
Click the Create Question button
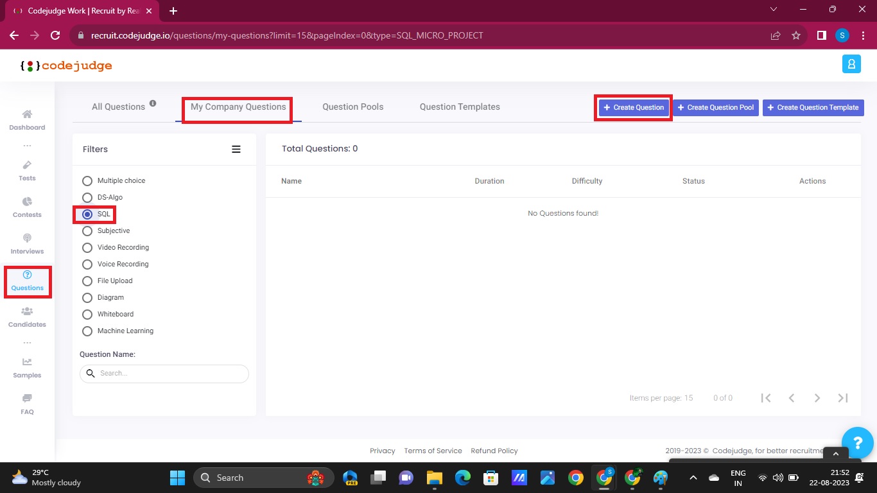tap(633, 107)
